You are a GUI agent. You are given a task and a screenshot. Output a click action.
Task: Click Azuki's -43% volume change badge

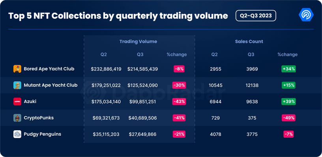180,102
